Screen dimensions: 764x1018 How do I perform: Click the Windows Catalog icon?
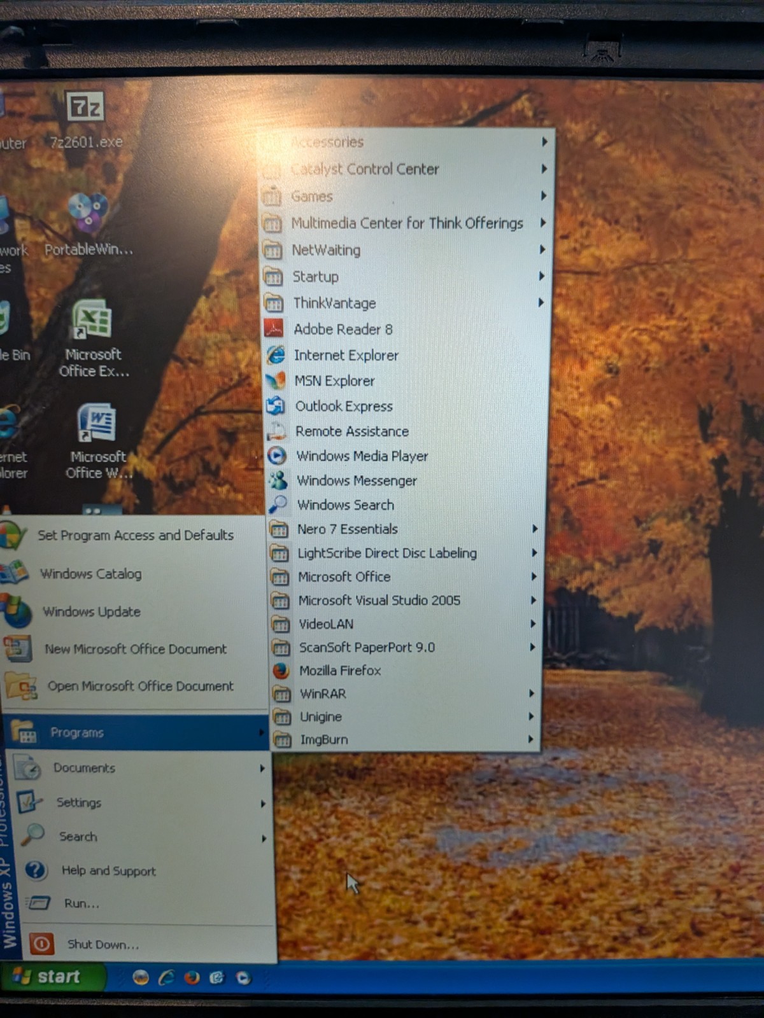15,573
